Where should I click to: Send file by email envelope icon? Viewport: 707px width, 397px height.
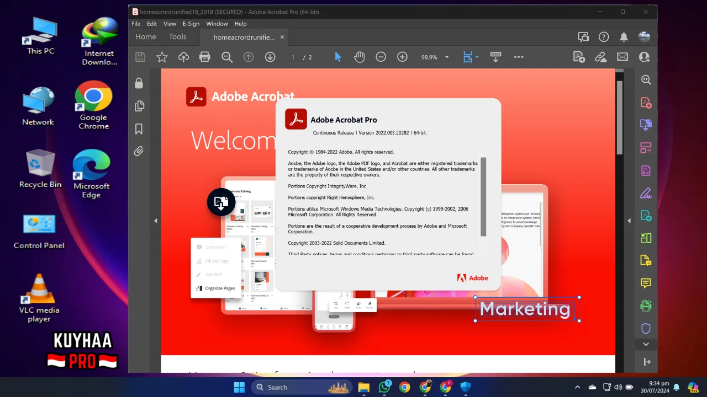click(622, 57)
